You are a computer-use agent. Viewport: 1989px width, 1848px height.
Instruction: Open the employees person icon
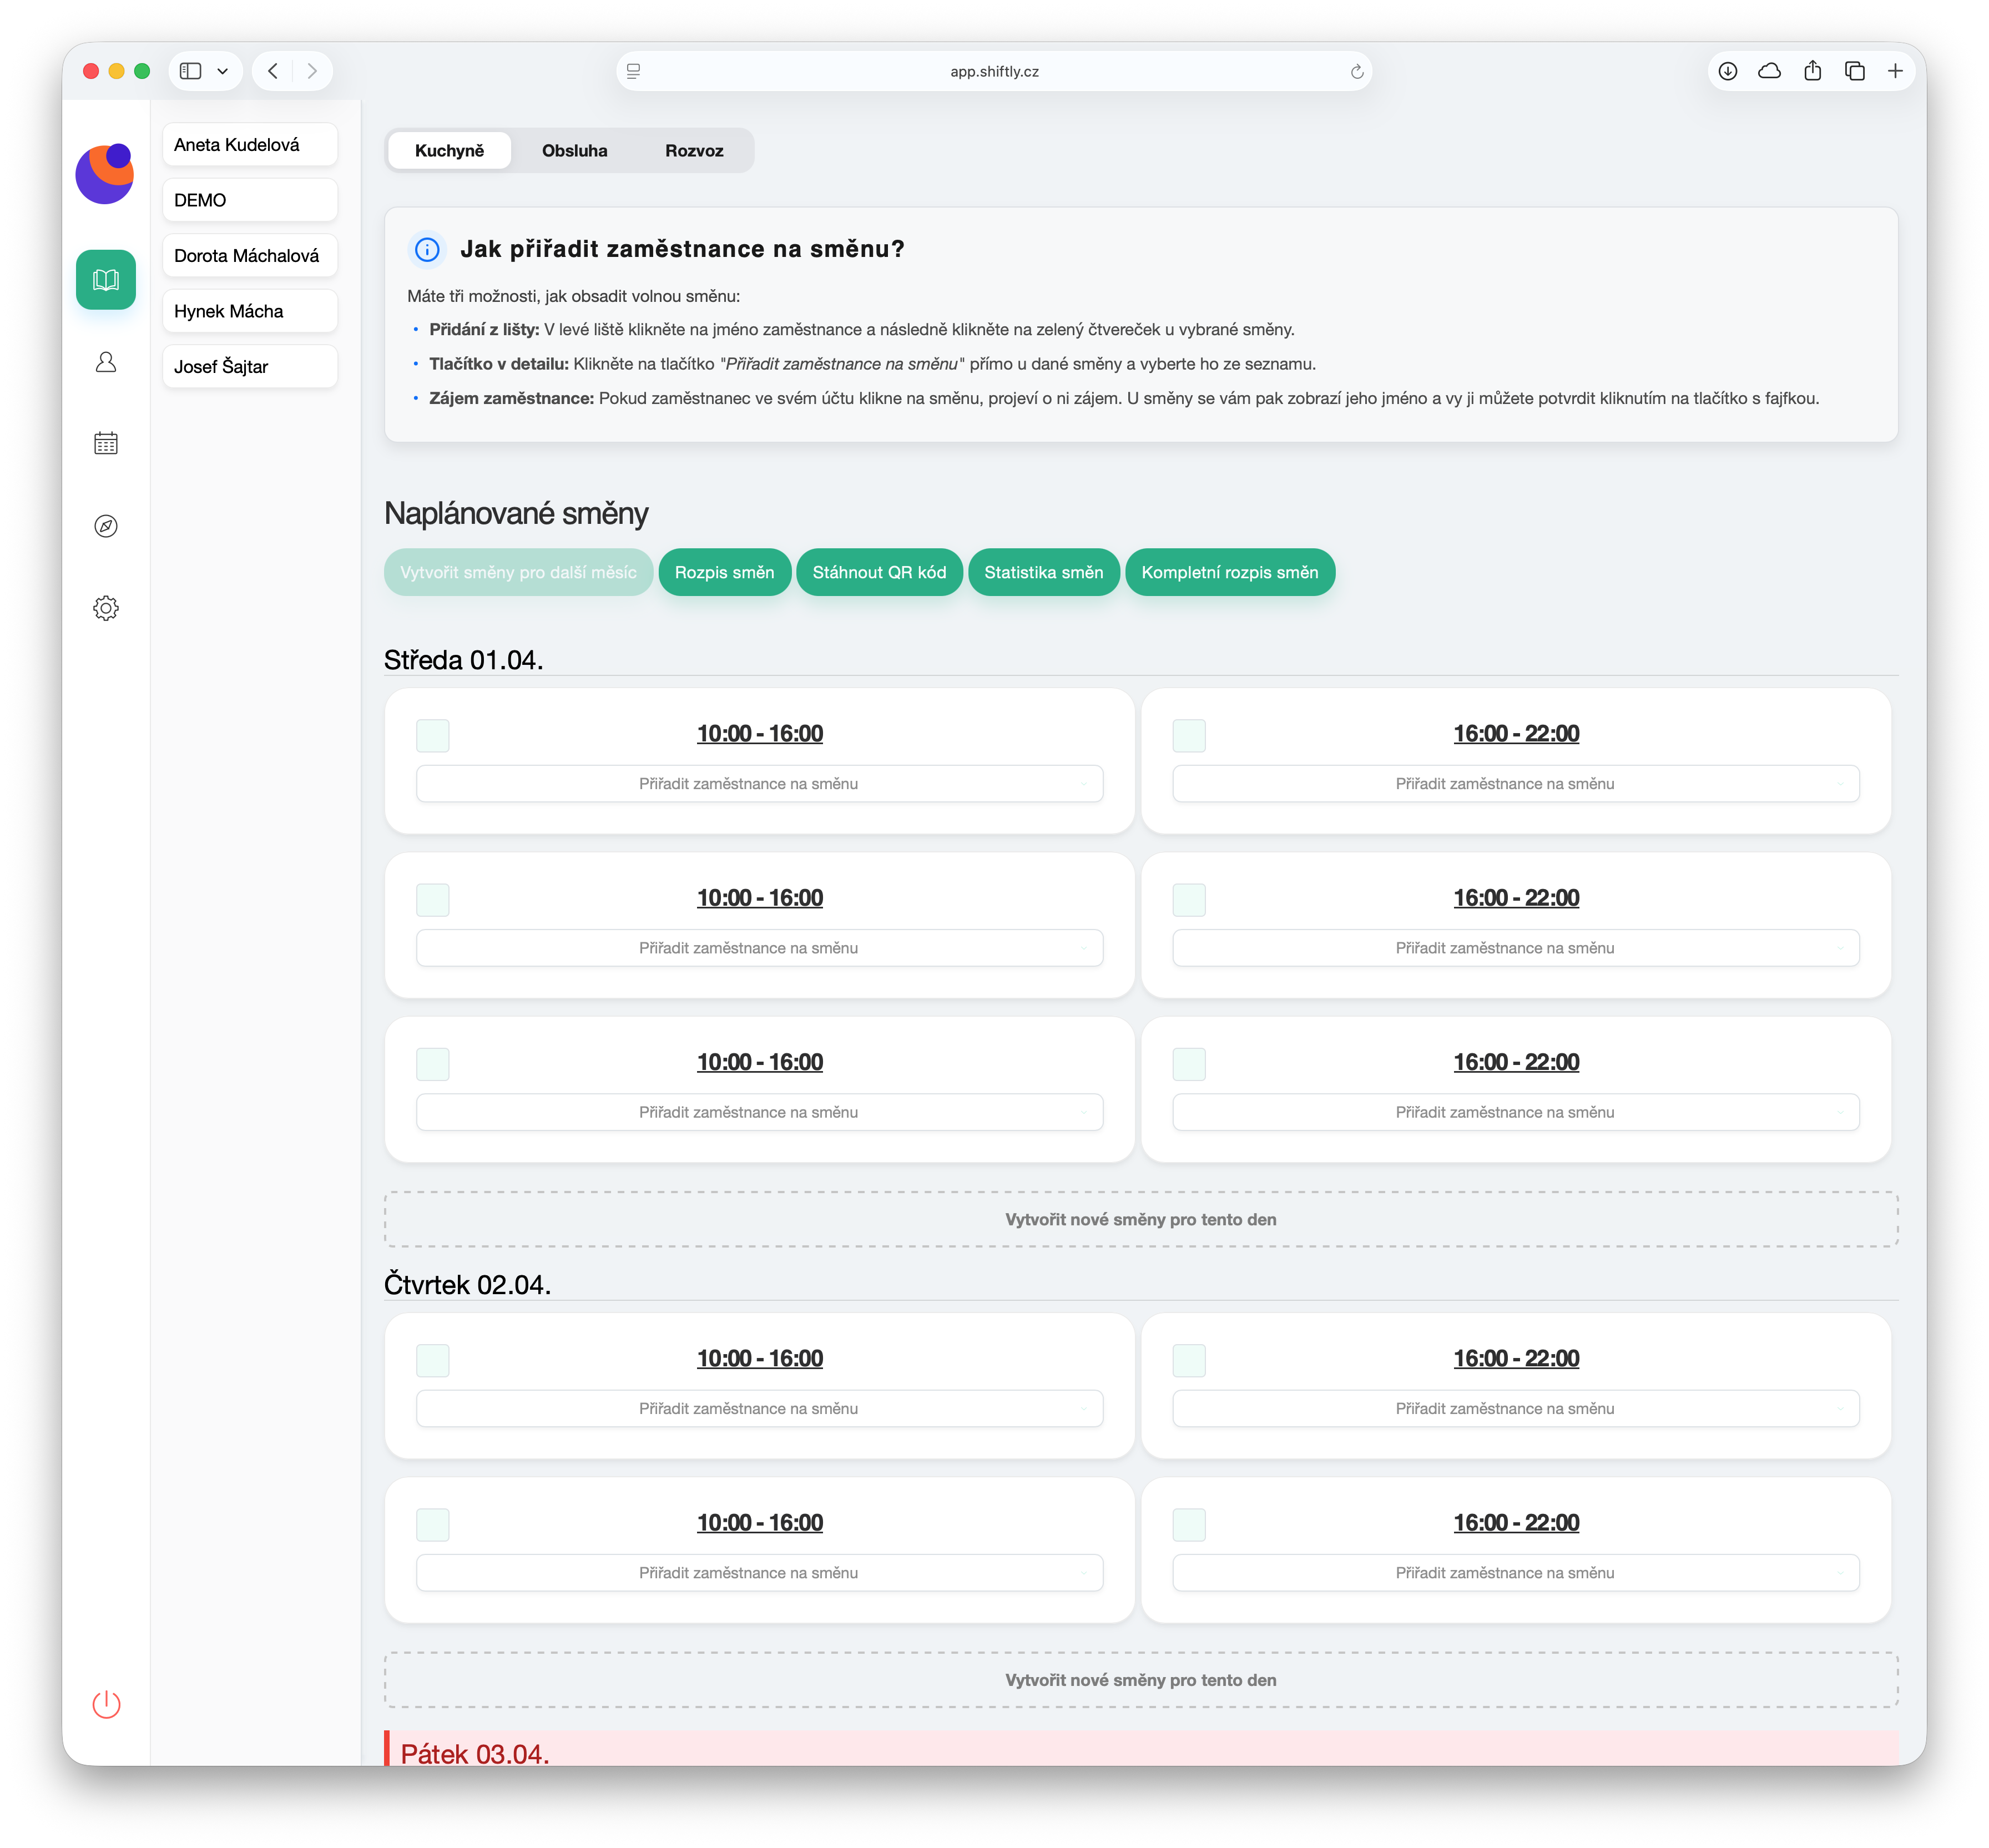pyautogui.click(x=106, y=362)
